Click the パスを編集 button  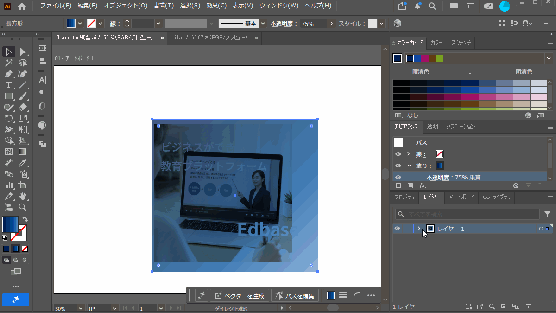(x=295, y=295)
